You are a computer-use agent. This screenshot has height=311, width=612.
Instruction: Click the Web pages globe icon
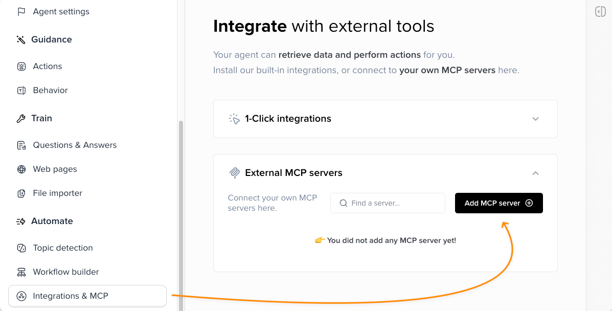pos(21,169)
